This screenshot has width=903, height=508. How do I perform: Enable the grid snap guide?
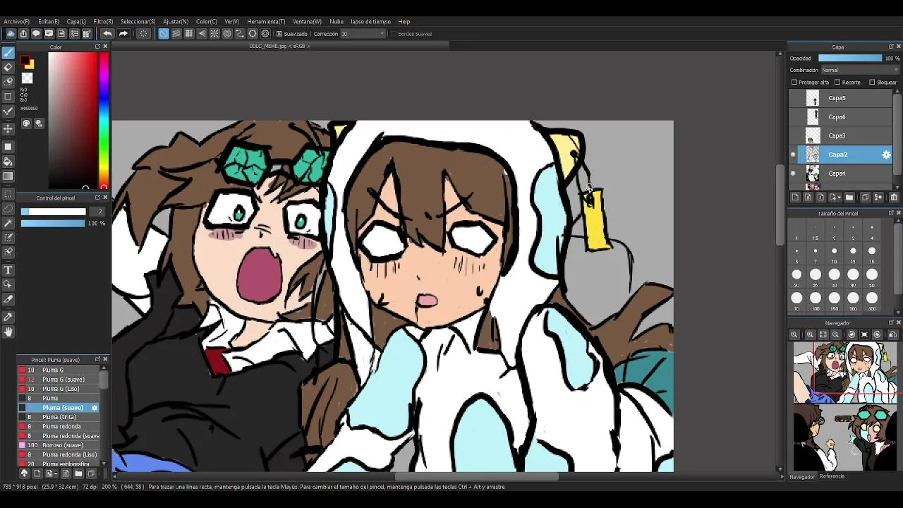(189, 33)
